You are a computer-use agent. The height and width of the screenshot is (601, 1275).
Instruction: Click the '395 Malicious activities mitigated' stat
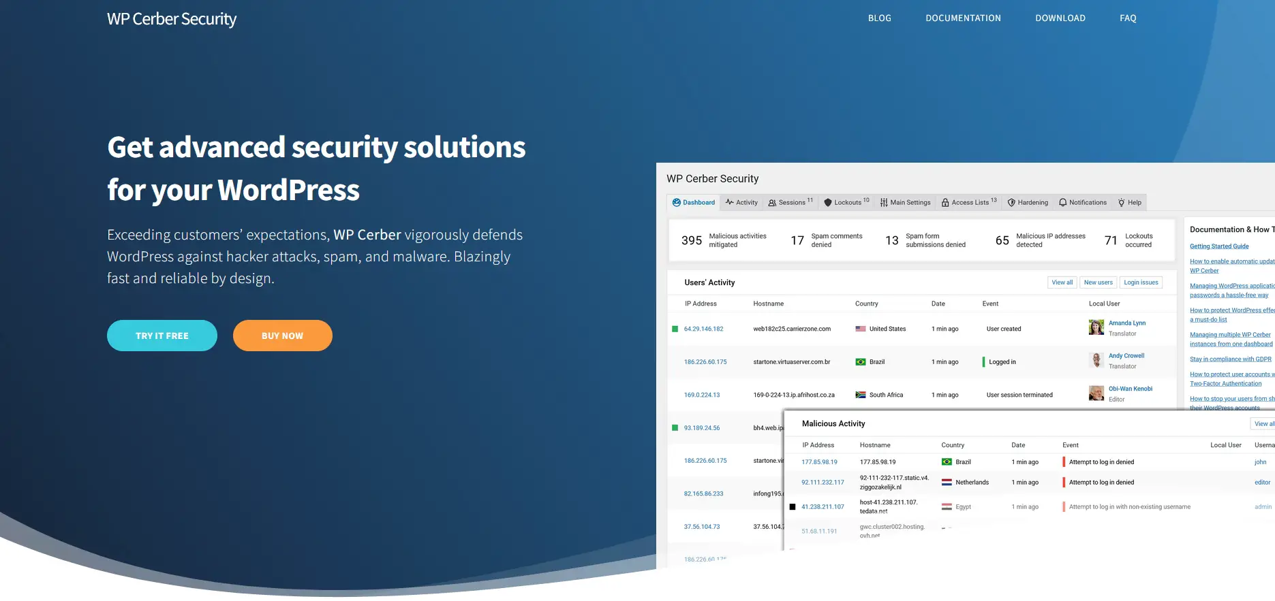(724, 240)
